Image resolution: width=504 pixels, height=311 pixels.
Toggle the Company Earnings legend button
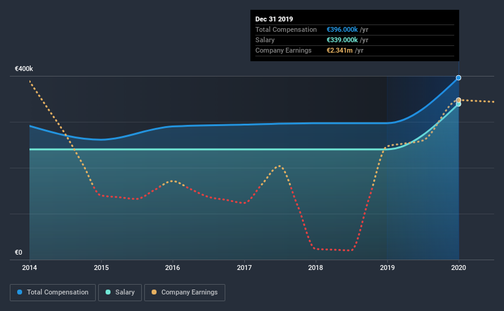[x=185, y=293]
